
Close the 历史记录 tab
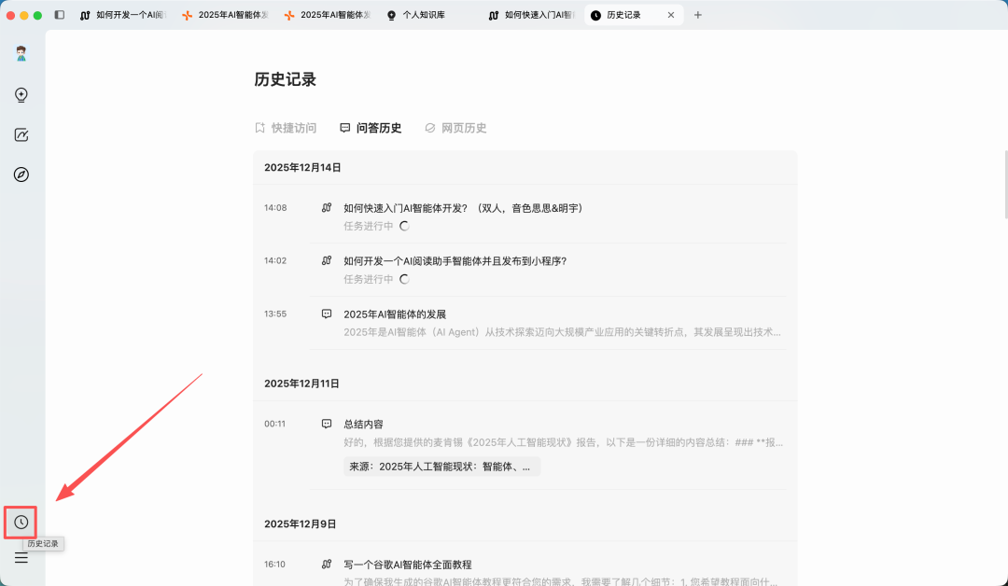(x=670, y=14)
